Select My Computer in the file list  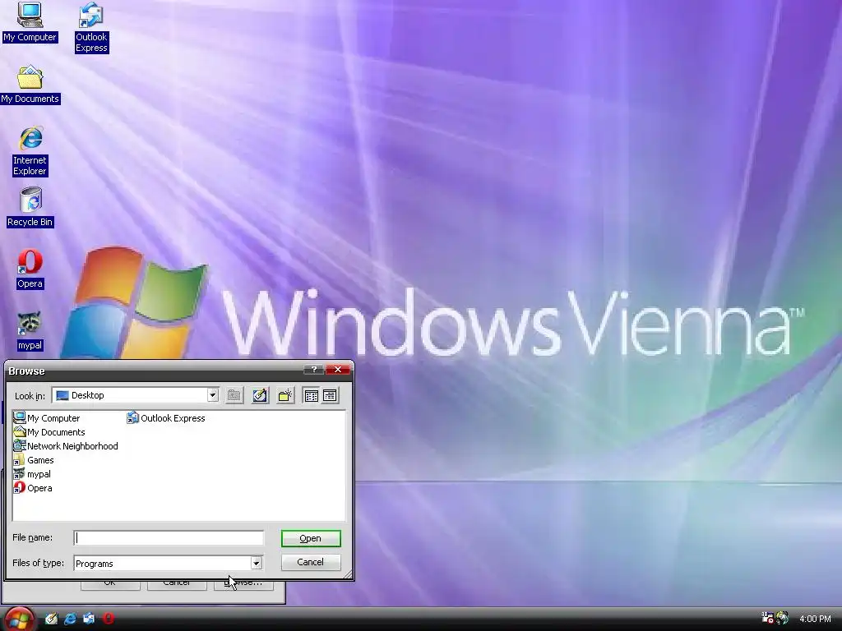[x=47, y=418]
